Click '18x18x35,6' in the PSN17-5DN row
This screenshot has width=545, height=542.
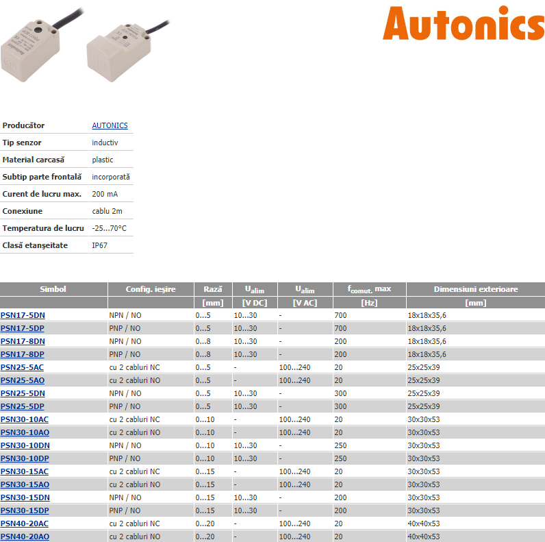(x=427, y=315)
